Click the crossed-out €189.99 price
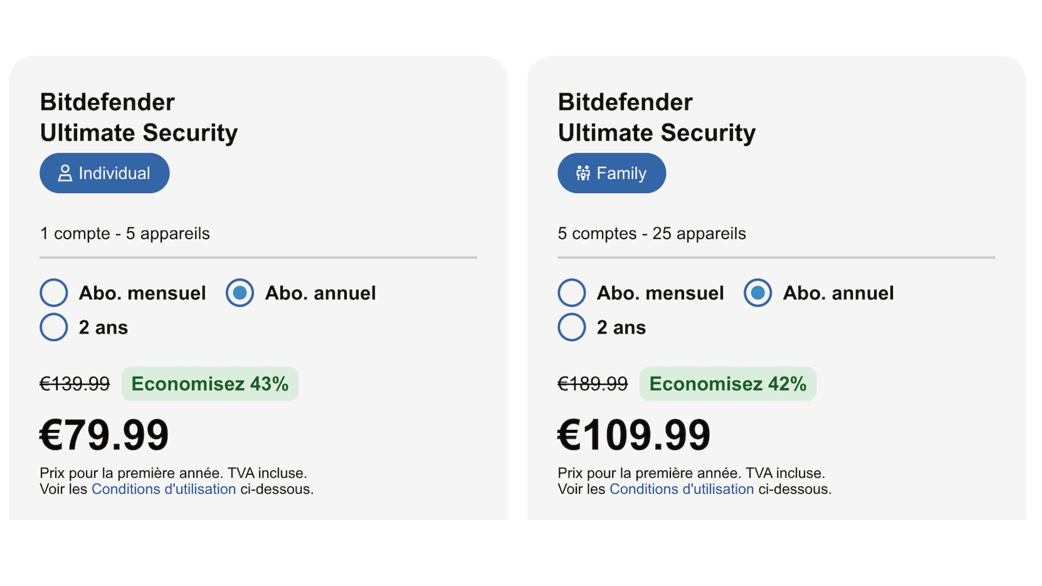The width and height of the screenshot is (1042, 586). [x=593, y=384]
